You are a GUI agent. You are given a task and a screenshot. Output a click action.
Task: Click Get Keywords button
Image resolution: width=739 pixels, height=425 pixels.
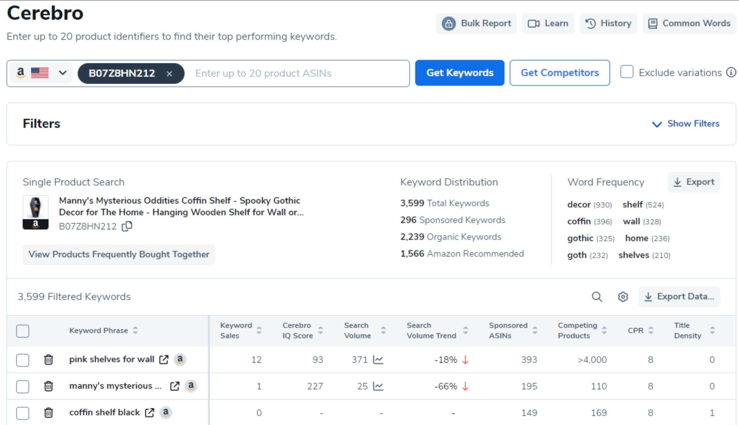click(x=459, y=73)
